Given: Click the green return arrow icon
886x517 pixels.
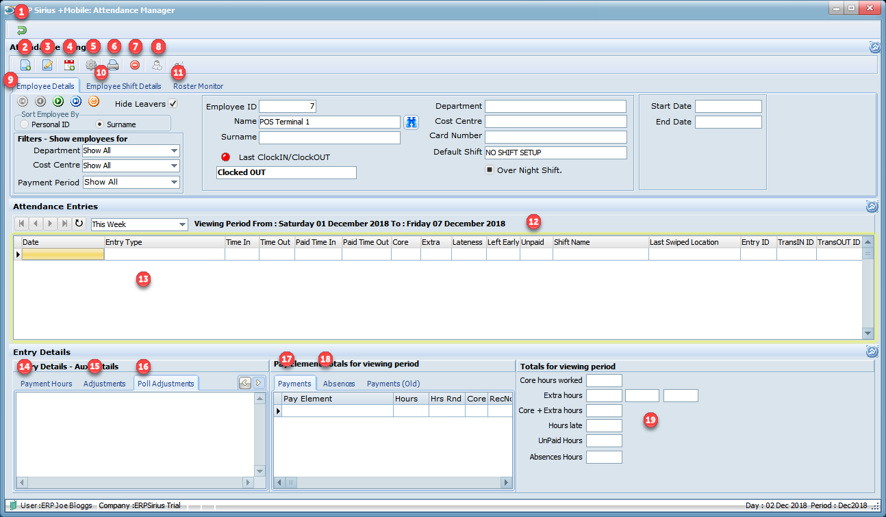Looking at the screenshot, I should click(x=21, y=30).
